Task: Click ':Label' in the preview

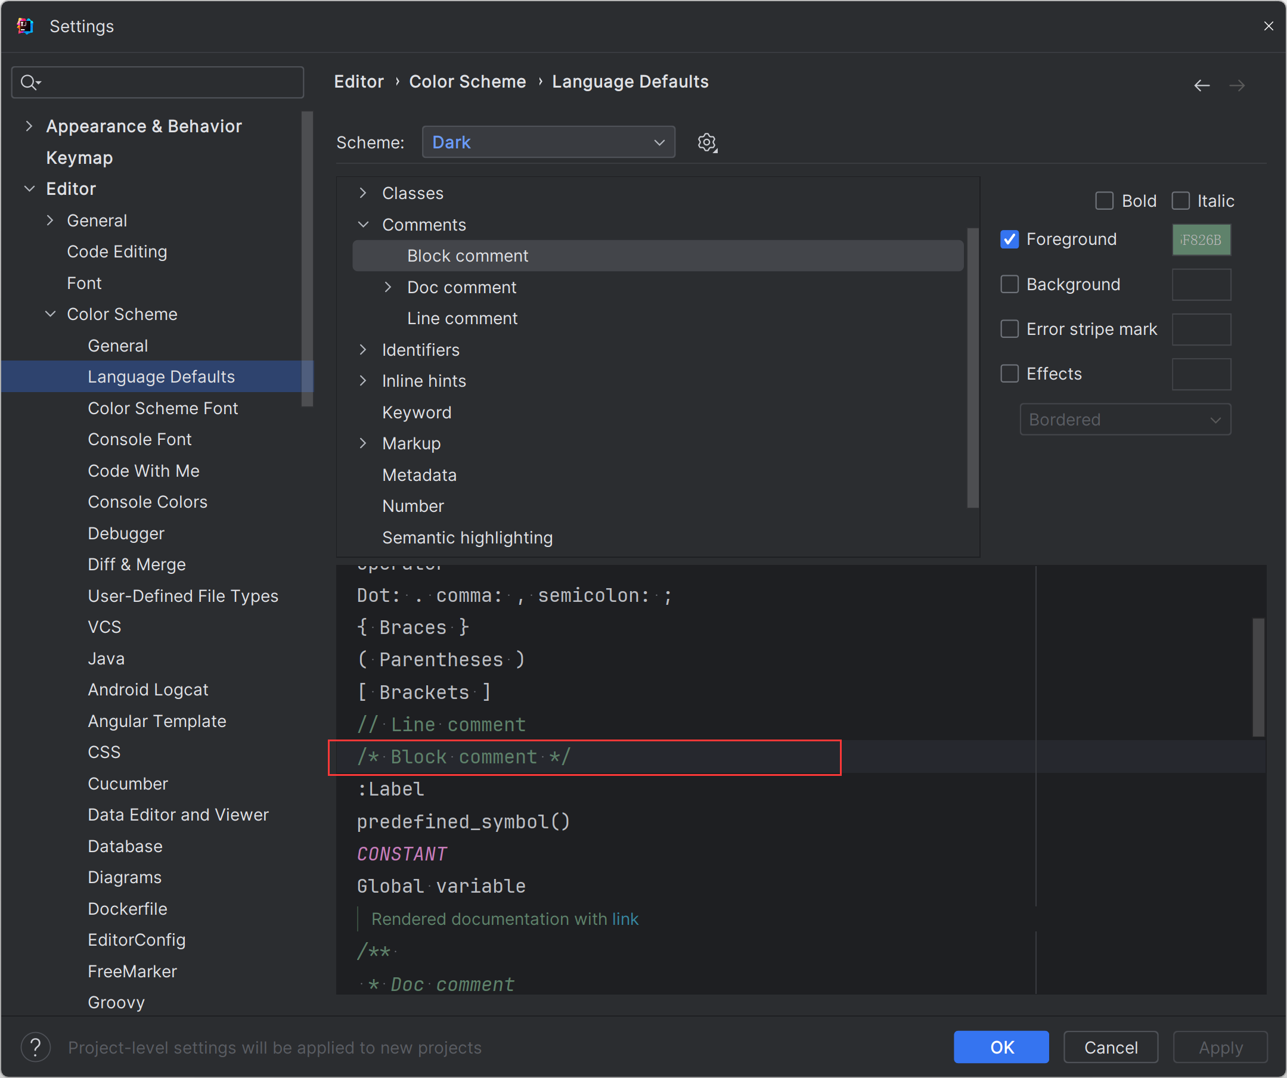Action: click(x=390, y=789)
